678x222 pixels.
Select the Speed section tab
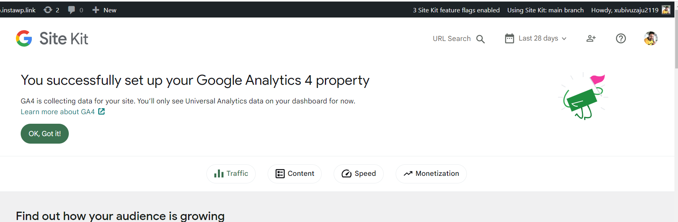pyautogui.click(x=359, y=173)
